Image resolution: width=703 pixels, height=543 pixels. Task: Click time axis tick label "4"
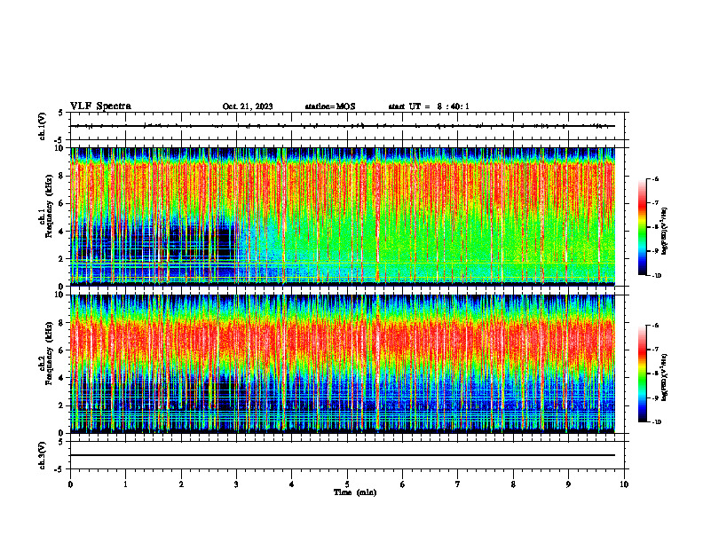(x=292, y=484)
